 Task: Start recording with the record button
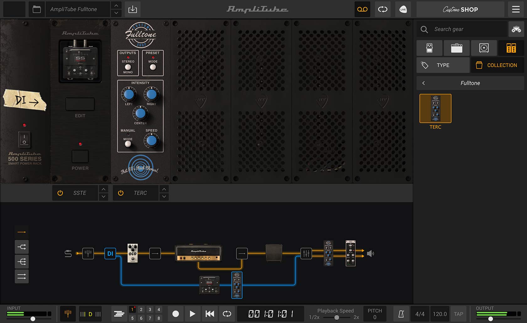tap(176, 314)
